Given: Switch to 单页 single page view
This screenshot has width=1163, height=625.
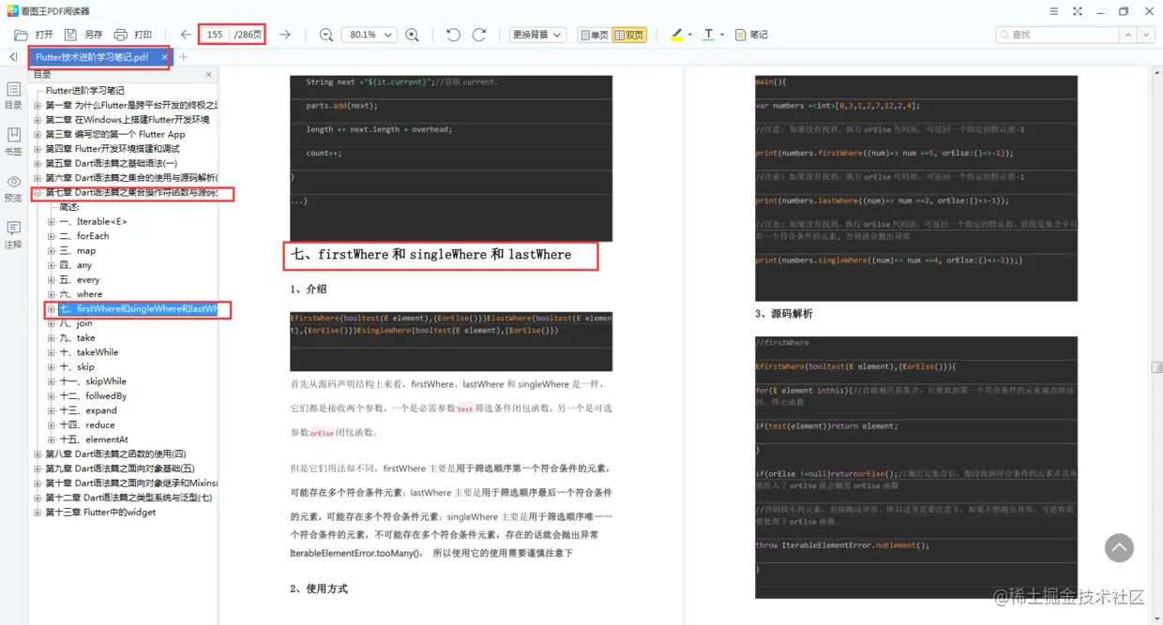Looking at the screenshot, I should coord(595,35).
